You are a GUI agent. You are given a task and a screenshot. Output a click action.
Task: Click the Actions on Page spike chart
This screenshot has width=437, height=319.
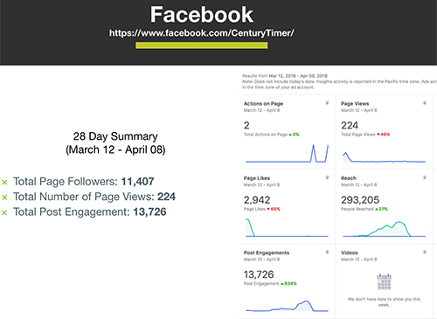(287, 153)
